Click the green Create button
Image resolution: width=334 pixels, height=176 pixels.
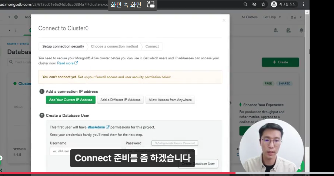click(x=280, y=62)
